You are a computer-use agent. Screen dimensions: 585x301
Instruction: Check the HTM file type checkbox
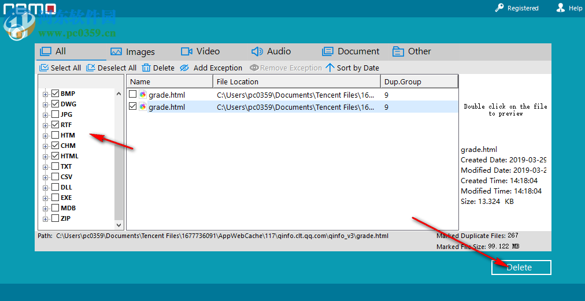[55, 135]
